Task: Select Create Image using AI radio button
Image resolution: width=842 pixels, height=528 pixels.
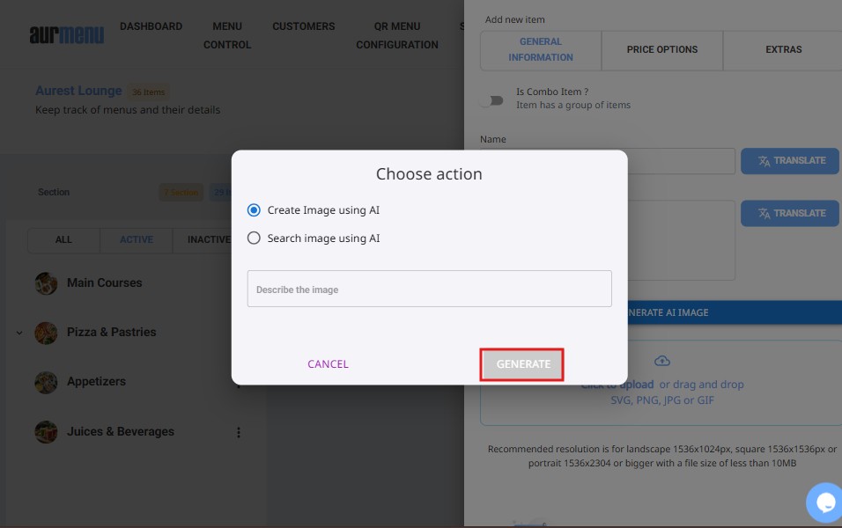Action: (255, 210)
